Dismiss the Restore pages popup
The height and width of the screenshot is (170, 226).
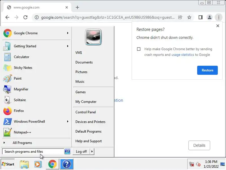point(218,26)
